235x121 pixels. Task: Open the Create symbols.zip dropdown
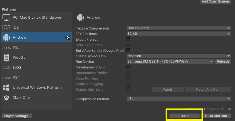coord(179,56)
